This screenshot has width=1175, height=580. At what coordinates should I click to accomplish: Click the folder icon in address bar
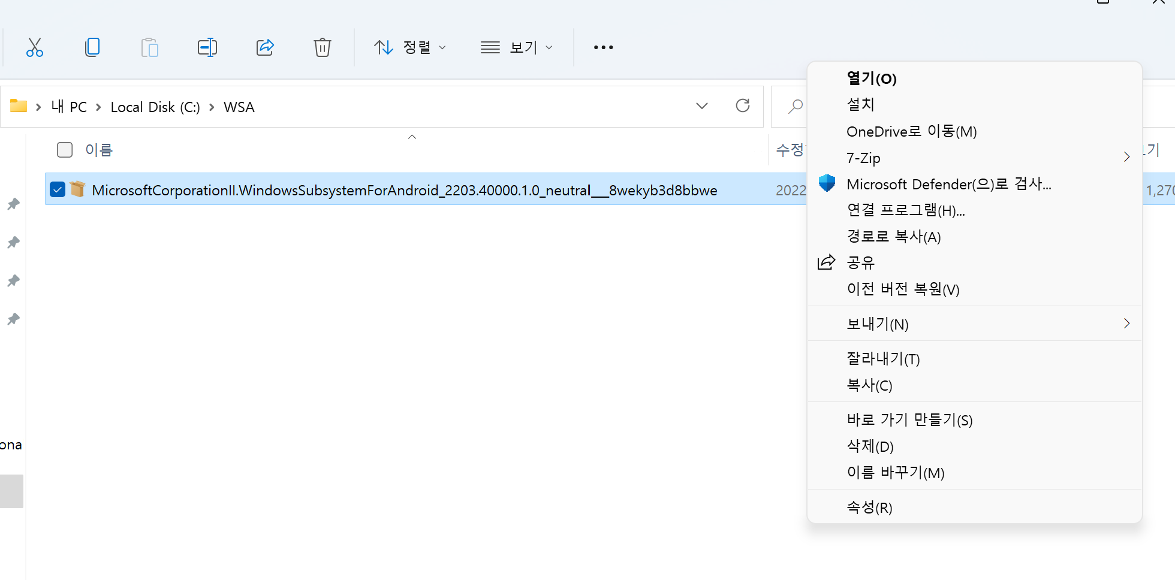19,106
